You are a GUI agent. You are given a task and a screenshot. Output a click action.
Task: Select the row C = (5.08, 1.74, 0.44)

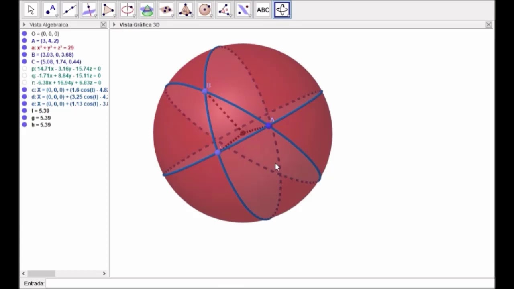point(56,62)
